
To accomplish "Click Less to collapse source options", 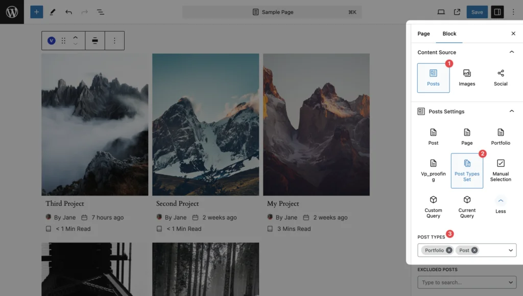I will click(x=501, y=205).
